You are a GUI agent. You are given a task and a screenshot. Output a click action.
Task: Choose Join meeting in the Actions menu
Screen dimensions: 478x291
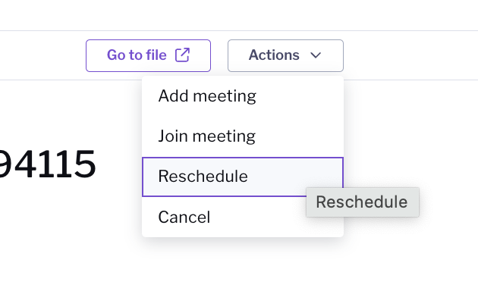pos(243,136)
